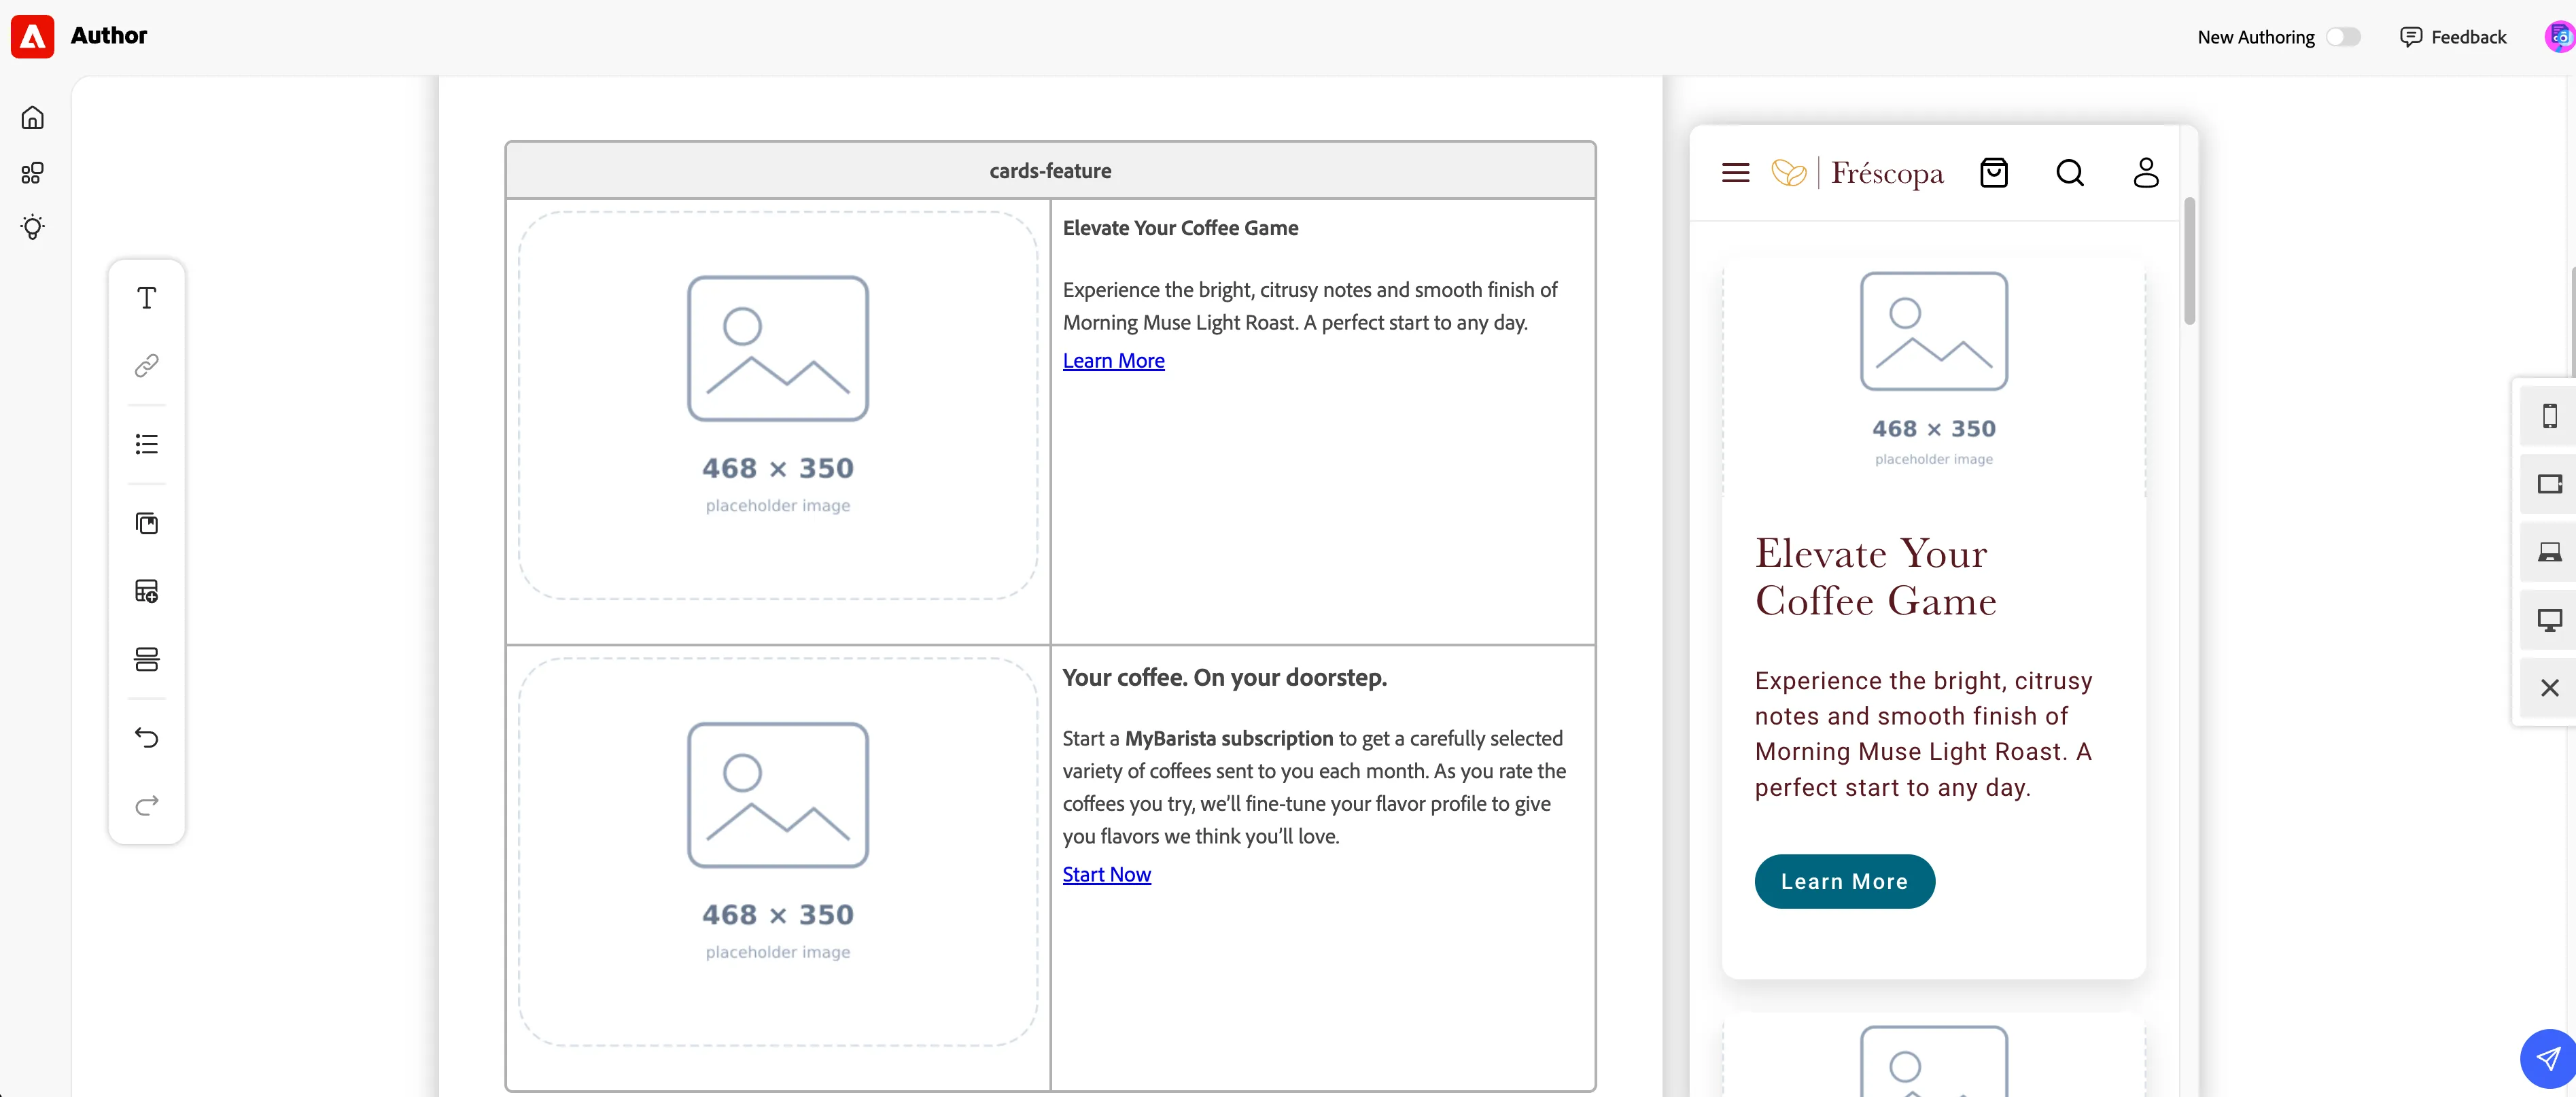
Task: Select the Text tool in editor toolbar
Action: click(x=147, y=298)
